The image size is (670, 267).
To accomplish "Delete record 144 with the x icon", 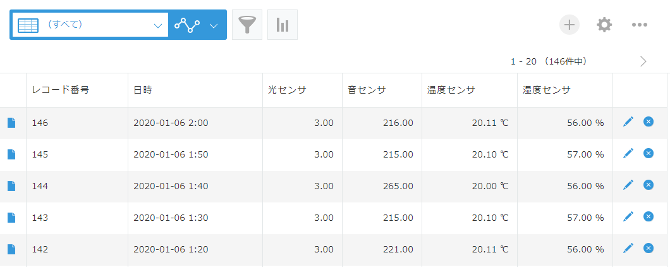I will click(x=648, y=185).
